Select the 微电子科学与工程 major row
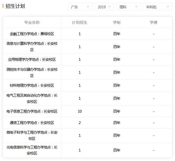The image size is (175, 161). (88, 135)
